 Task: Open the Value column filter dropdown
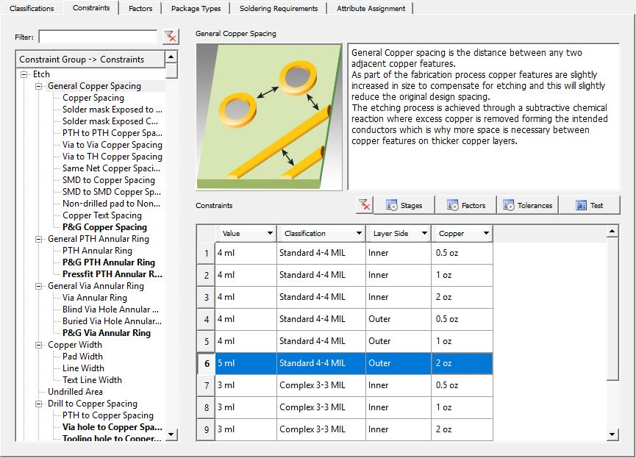(x=269, y=234)
